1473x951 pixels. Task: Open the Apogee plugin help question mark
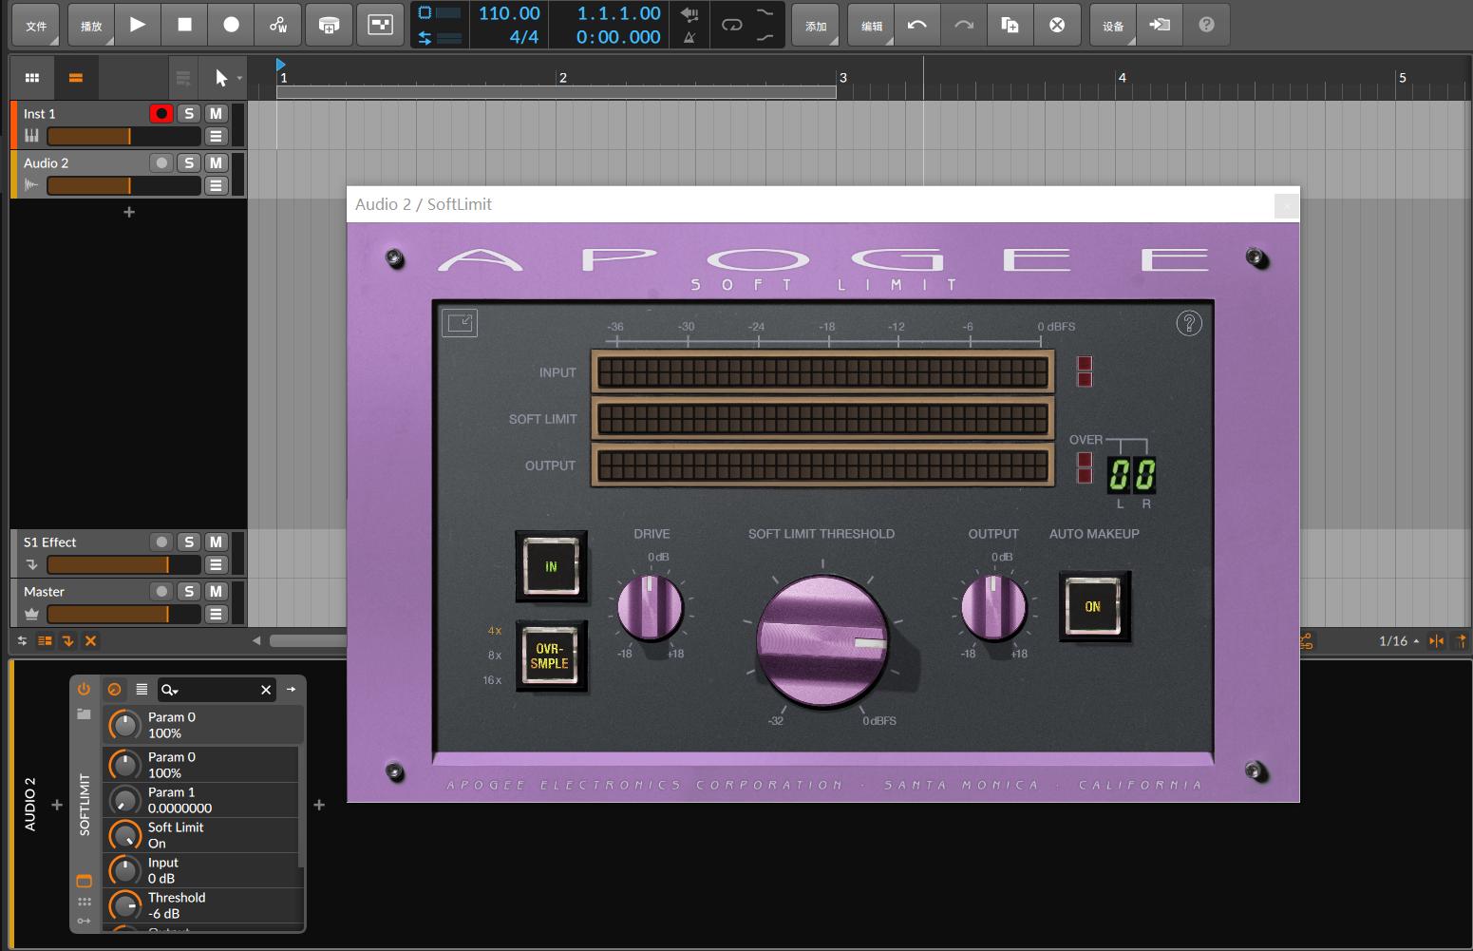[1188, 323]
